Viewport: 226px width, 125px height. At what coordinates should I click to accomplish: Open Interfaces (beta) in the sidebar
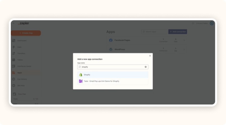[x=24, y=66]
